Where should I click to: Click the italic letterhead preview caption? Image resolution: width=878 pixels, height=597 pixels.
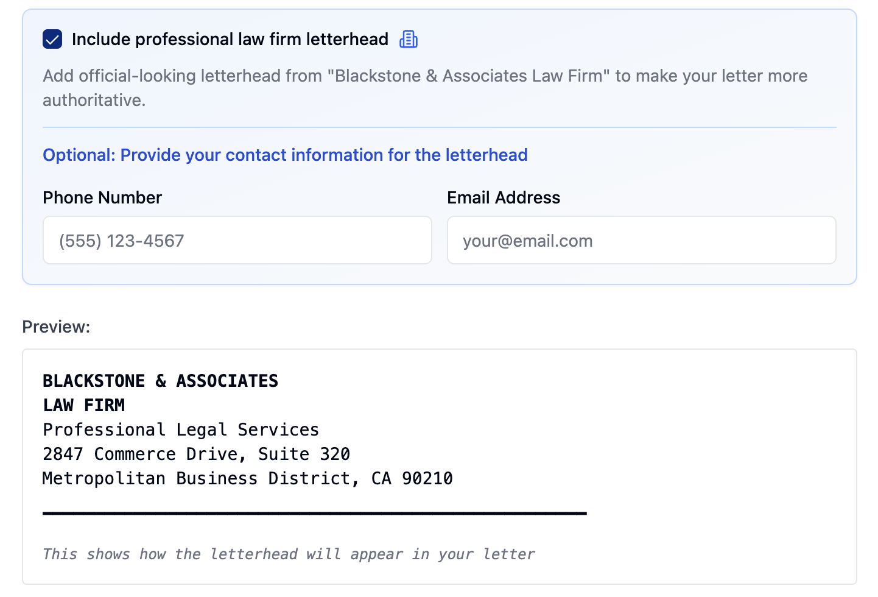289,554
